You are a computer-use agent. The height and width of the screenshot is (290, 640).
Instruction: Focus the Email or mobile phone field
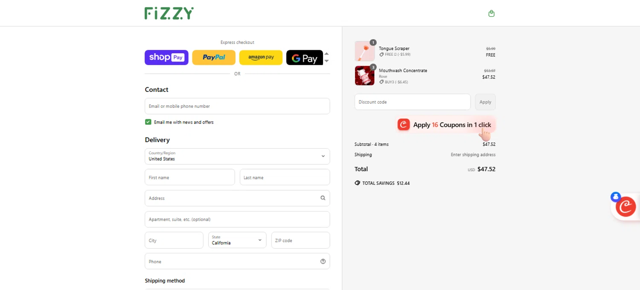point(237,106)
